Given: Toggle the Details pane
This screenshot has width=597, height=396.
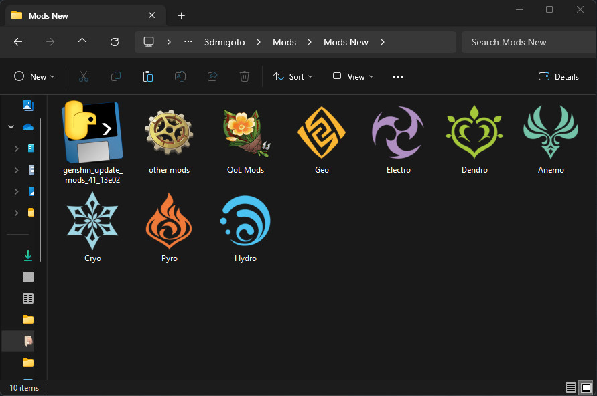Looking at the screenshot, I should point(558,76).
